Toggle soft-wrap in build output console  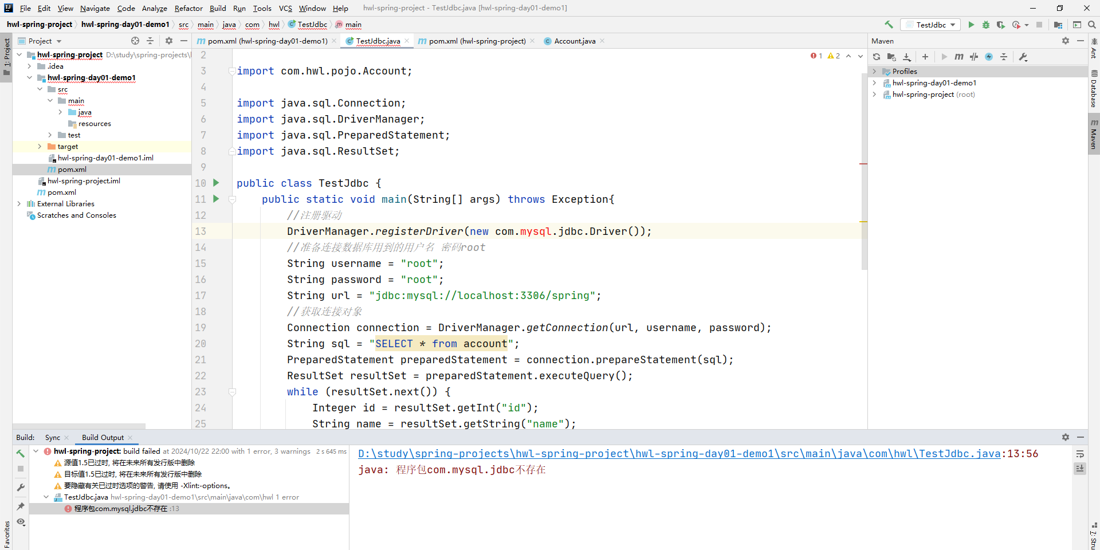[x=1080, y=454]
